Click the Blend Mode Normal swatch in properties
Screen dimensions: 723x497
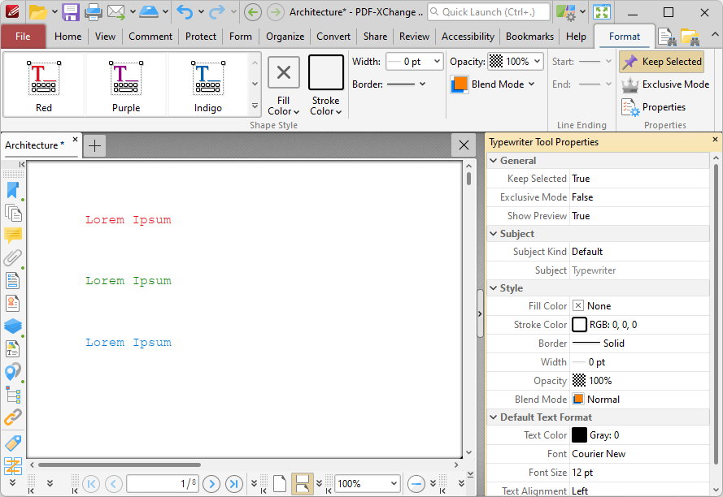[578, 400]
